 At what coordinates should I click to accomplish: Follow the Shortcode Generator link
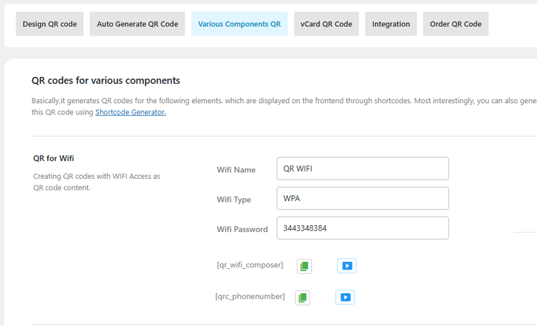click(130, 113)
